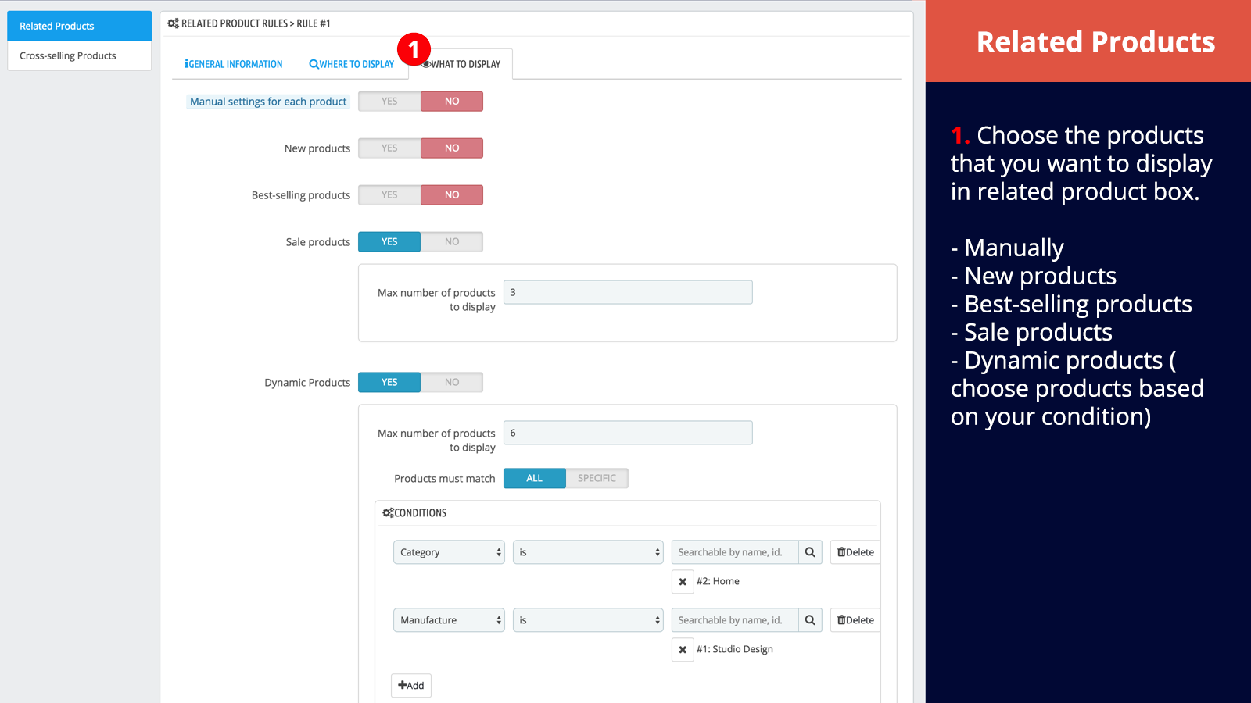
Task: Click the 'New products' label
Action: tap(317, 148)
